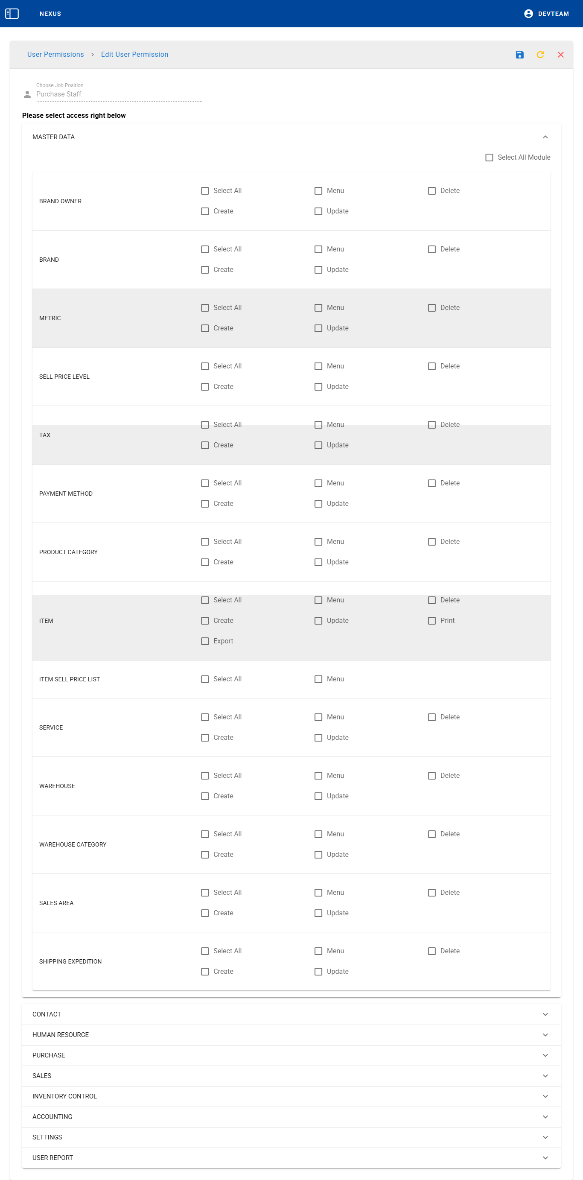Toggle the sidebar menu icon

pyautogui.click(x=12, y=14)
